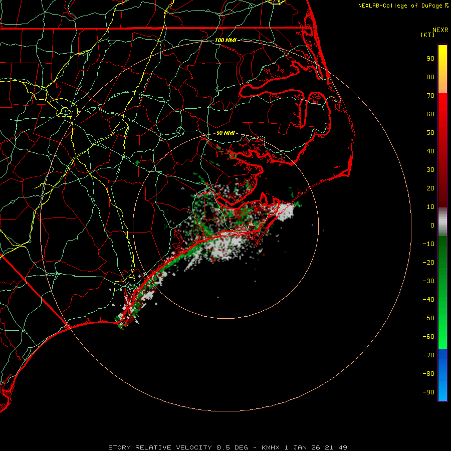Viewport: 451px width, 451px height.
Task: Click the 50 NMI range ring label
Action: pos(225,133)
